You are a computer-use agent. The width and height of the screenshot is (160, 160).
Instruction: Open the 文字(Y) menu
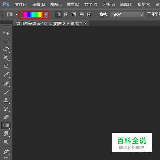[x=91, y=4]
